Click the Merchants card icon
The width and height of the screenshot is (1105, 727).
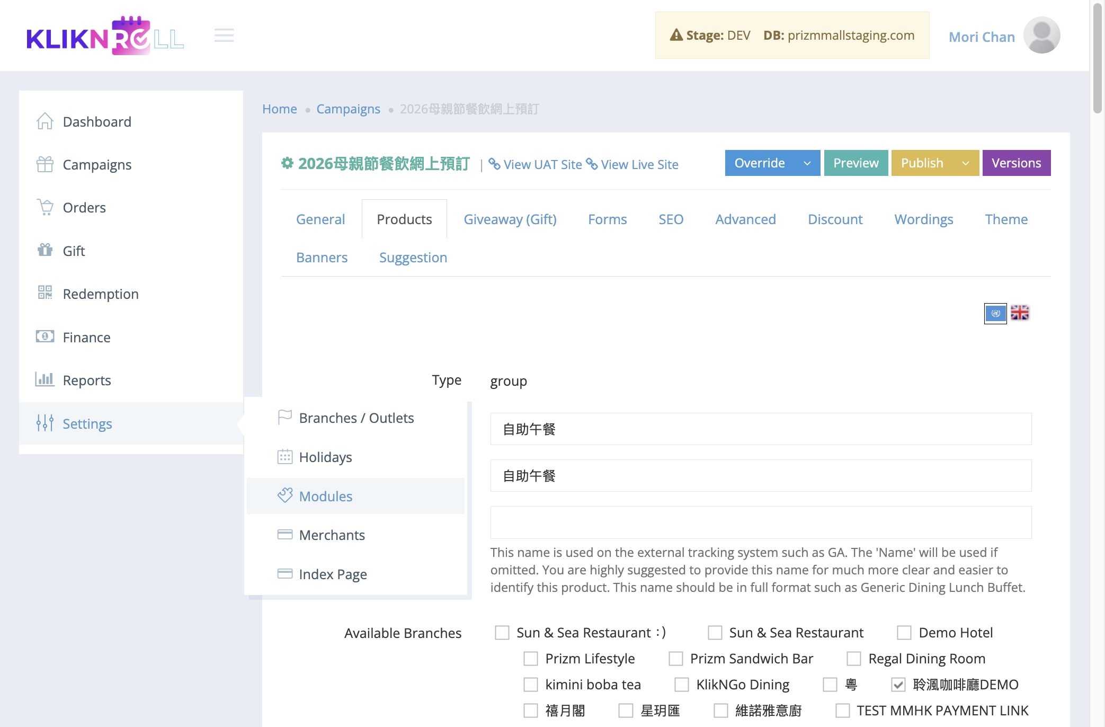point(285,535)
